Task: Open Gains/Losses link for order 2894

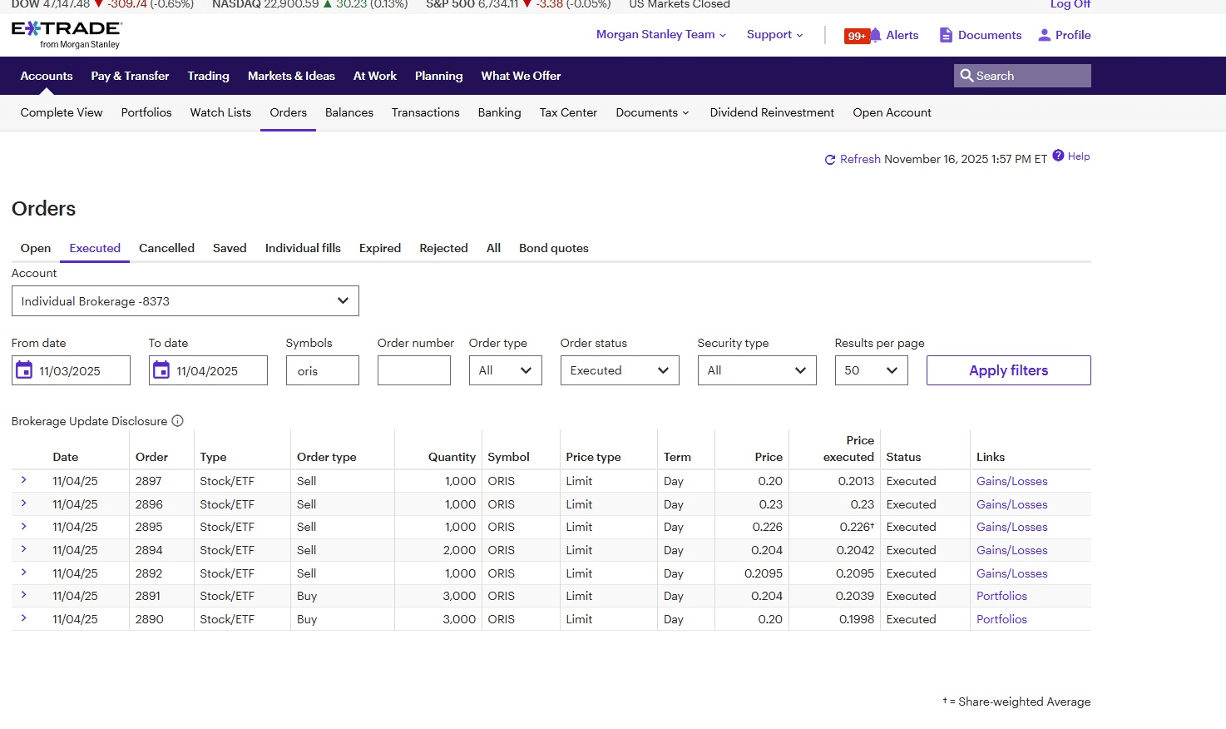Action: 1011,550
